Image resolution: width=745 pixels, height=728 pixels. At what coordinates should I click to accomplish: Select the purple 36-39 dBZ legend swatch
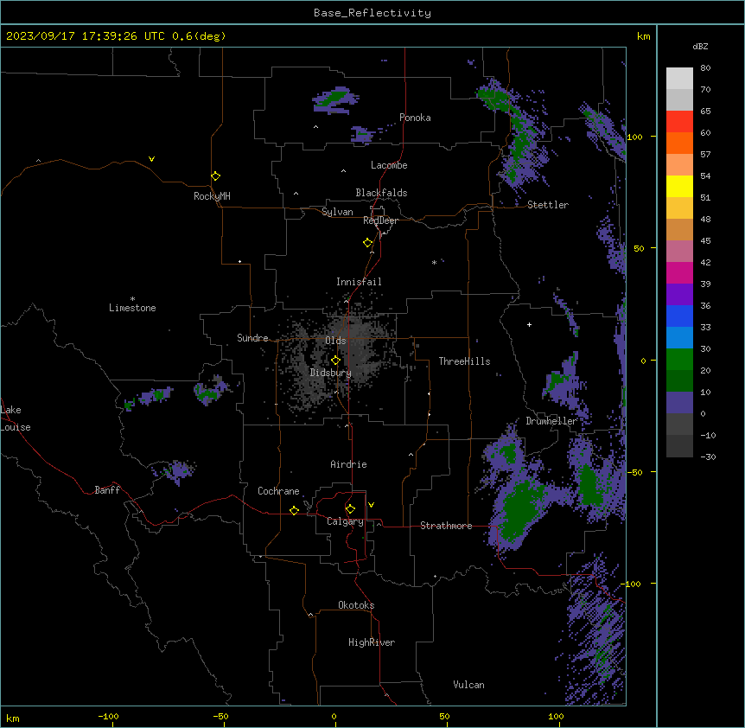679,295
